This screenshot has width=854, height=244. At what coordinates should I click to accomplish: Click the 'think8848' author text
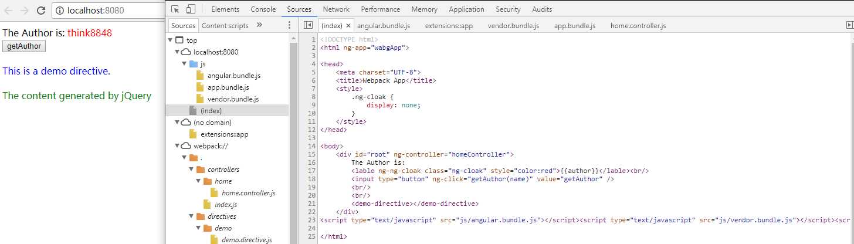click(x=90, y=33)
